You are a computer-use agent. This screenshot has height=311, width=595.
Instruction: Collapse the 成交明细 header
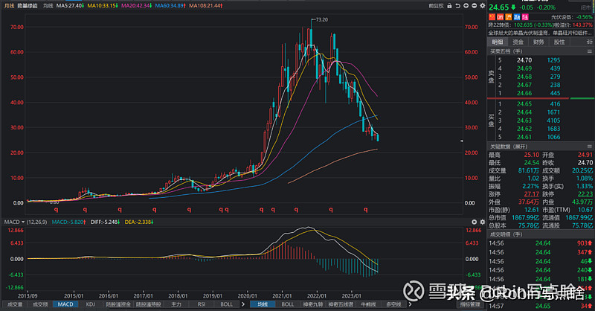(506, 234)
